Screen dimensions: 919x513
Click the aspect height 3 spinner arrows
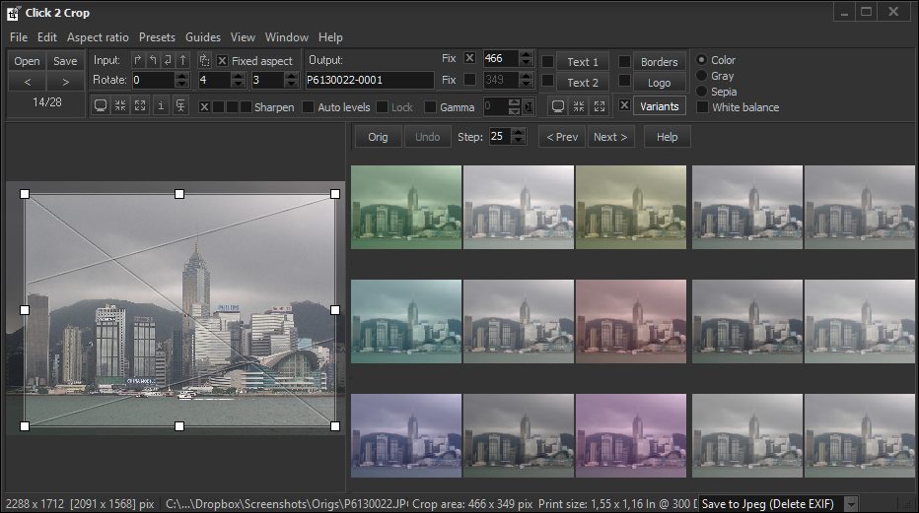click(x=291, y=80)
